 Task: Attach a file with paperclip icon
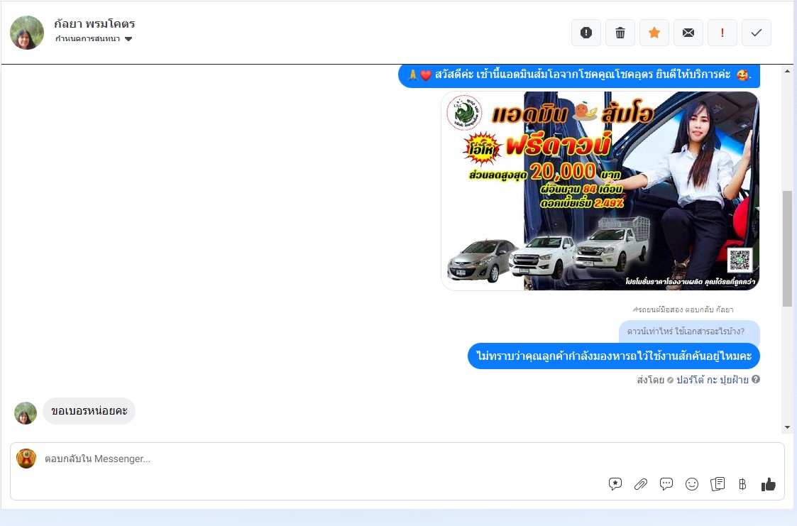click(640, 484)
